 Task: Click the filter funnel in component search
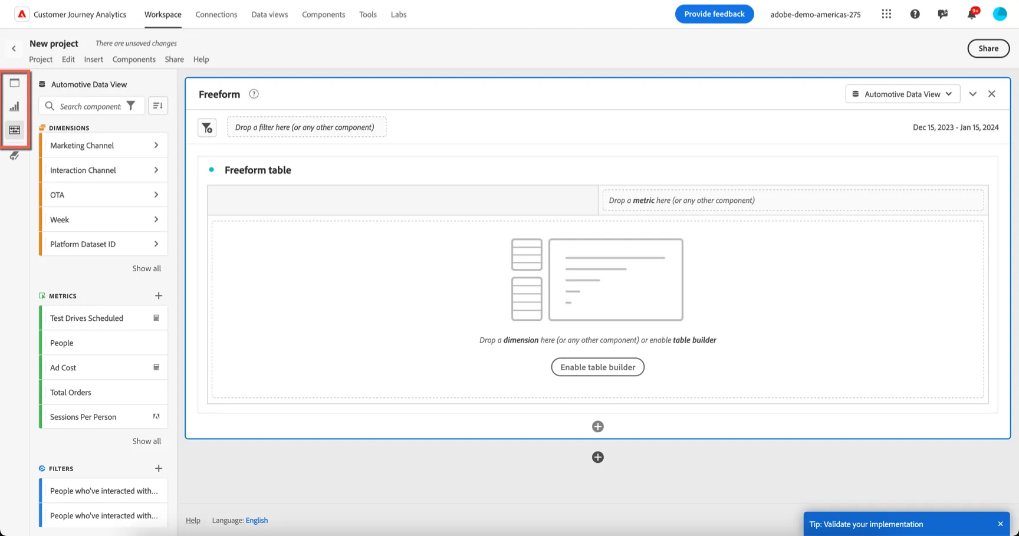point(131,106)
